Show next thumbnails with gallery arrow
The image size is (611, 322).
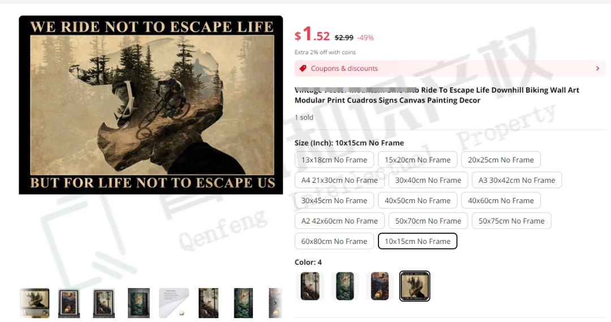(275, 303)
